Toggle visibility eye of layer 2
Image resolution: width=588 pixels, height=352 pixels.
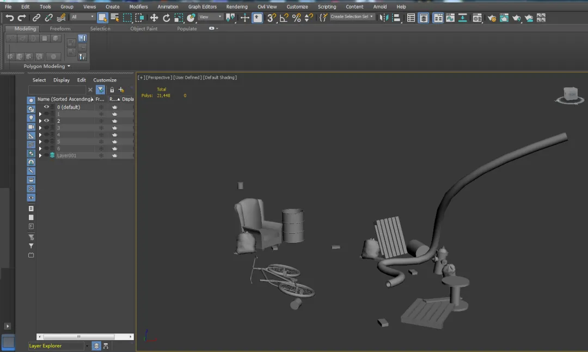point(46,121)
